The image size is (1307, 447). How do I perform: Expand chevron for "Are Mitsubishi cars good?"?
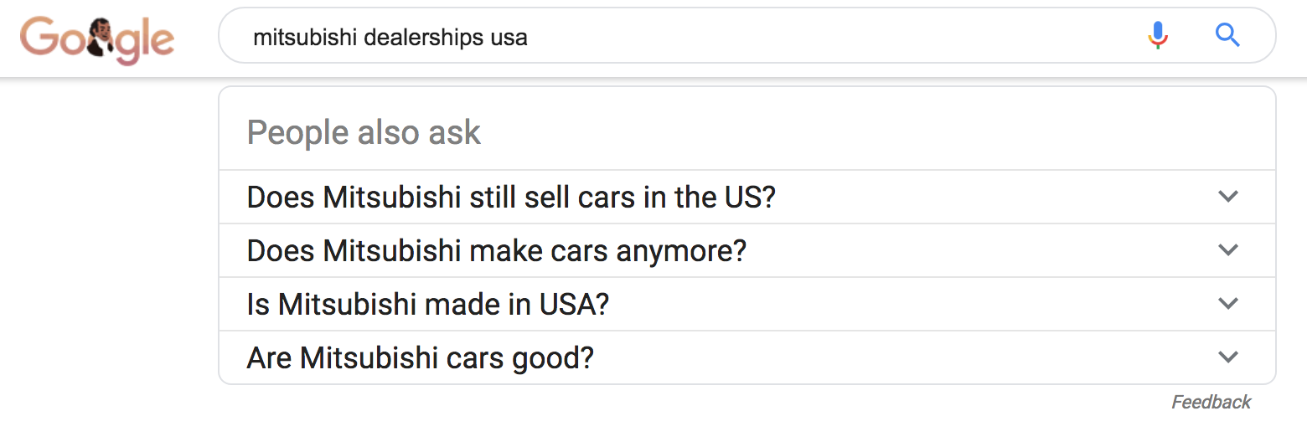(x=1227, y=357)
